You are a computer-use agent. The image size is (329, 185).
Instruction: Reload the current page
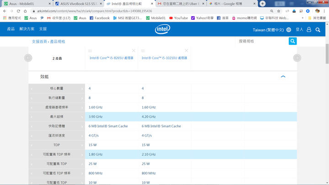pos(18,11)
